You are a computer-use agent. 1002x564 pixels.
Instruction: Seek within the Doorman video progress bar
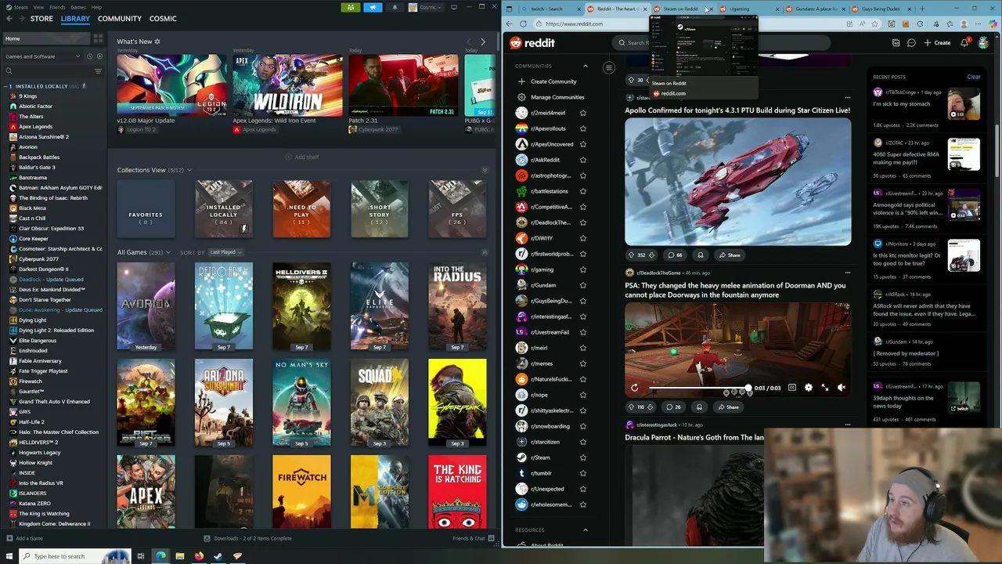[698, 388]
